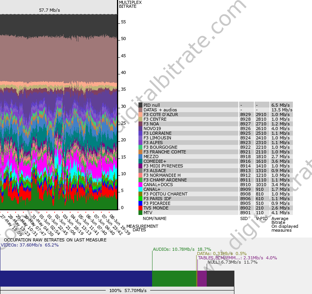Click the 2.6 Mb/s TV5 MONDE bitrate
This screenshot has height=294, width=312.
pos(280,208)
